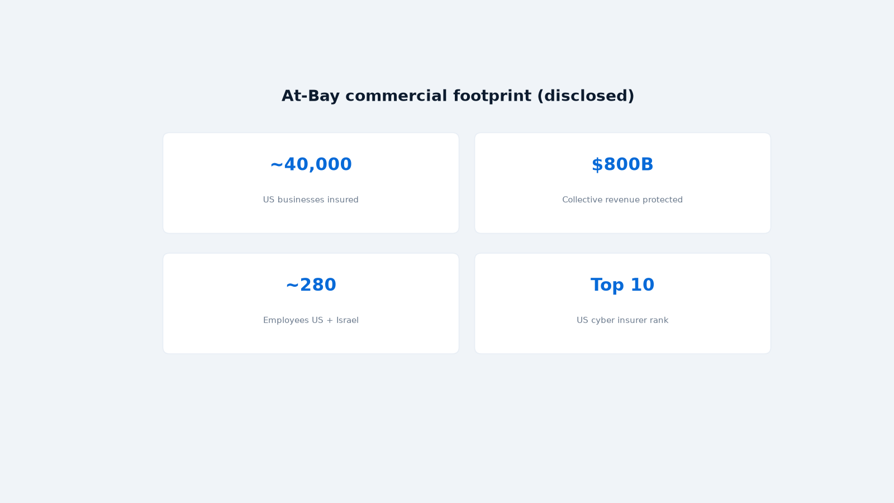This screenshot has width=894, height=503.
Task: Select the '$800B' statistic value
Action: [x=622, y=164]
